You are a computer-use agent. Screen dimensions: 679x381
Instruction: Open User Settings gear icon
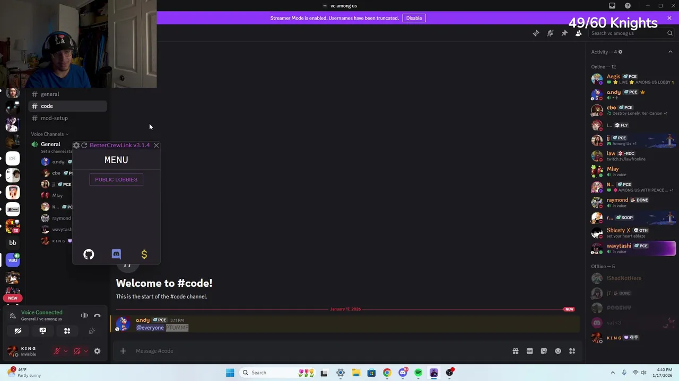pyautogui.click(x=97, y=351)
